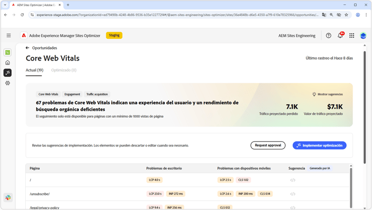Click the Adobe logo icon
This screenshot has width=372, height=210.
(24, 35)
